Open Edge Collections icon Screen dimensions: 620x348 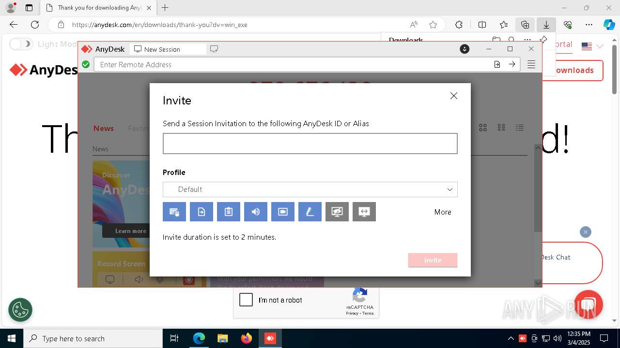pyautogui.click(x=525, y=25)
